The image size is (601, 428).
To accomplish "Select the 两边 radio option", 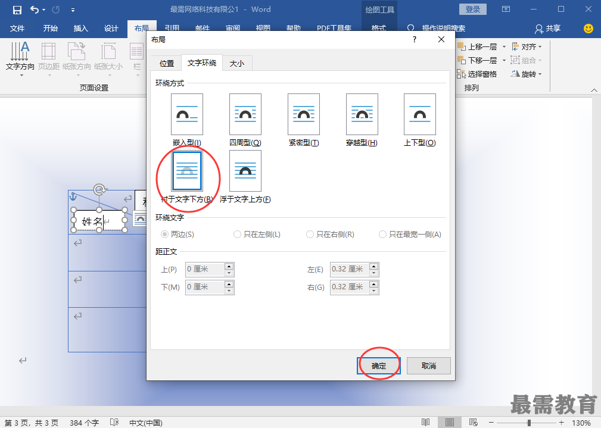I will coord(178,234).
